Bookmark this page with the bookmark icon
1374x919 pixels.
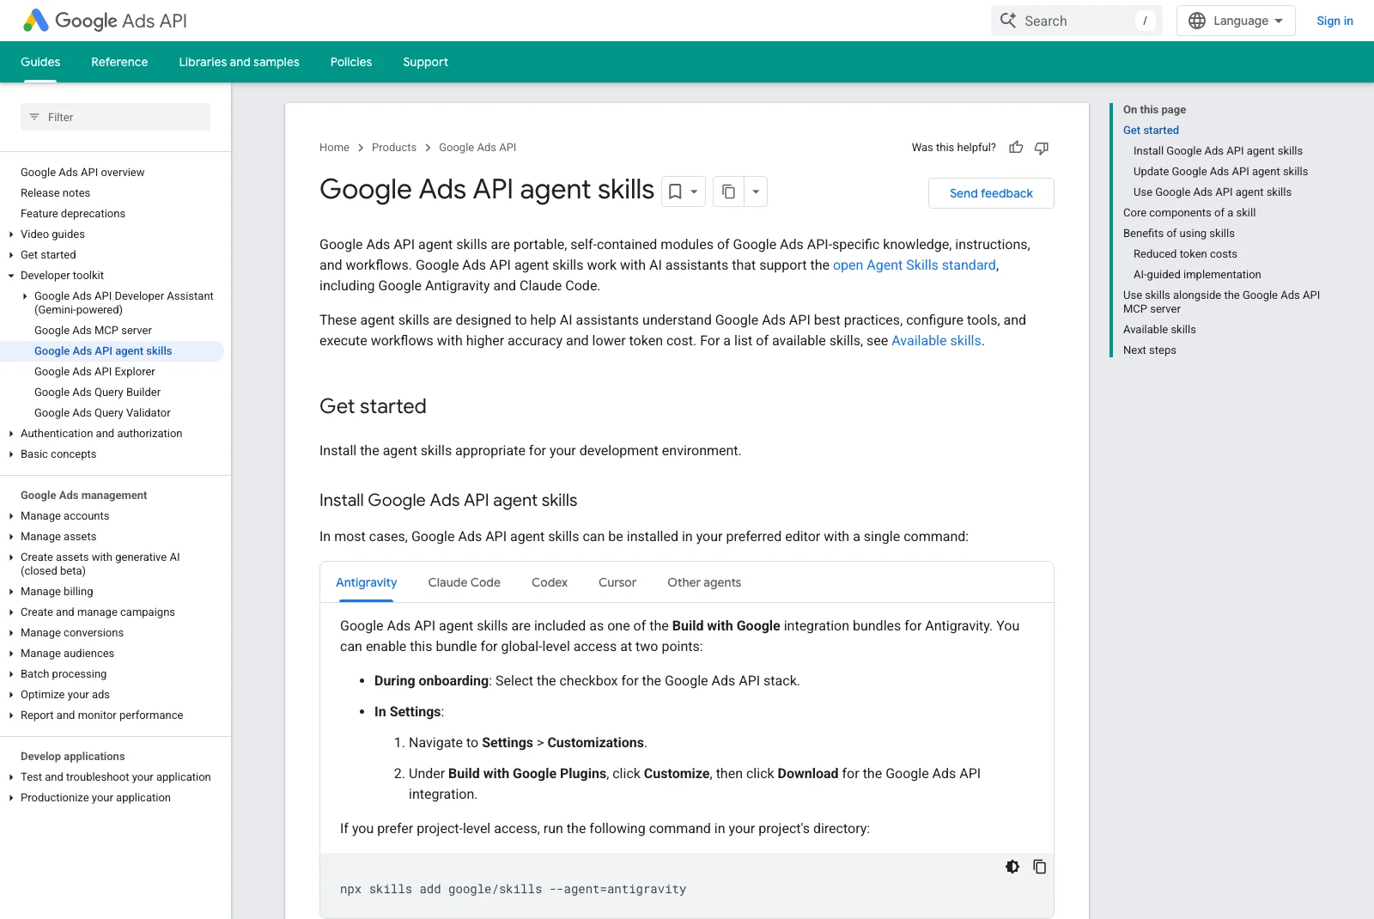(675, 192)
